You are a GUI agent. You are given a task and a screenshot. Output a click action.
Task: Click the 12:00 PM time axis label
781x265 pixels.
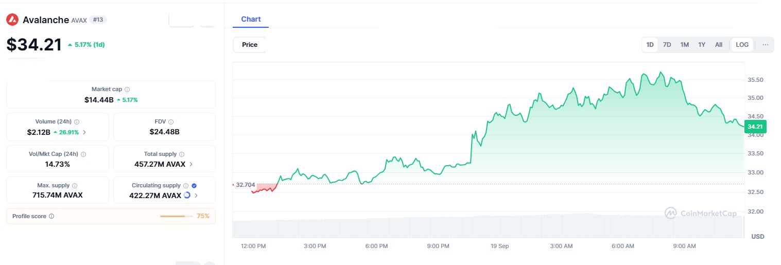coord(253,246)
